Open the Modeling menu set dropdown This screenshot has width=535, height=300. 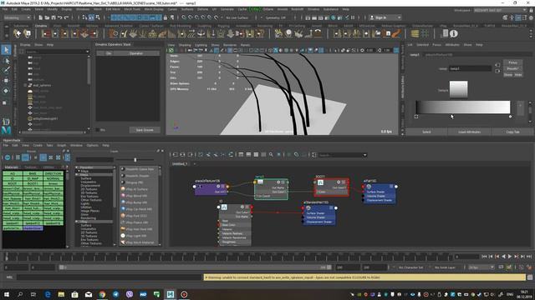[17, 17]
